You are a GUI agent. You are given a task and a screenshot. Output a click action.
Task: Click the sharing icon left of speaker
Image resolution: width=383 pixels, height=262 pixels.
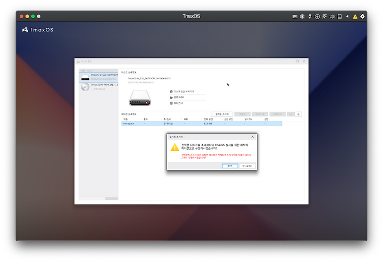pos(324,17)
